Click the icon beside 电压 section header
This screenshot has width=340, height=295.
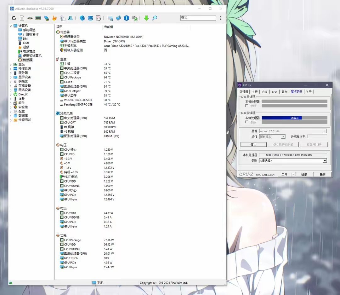pos(58,145)
